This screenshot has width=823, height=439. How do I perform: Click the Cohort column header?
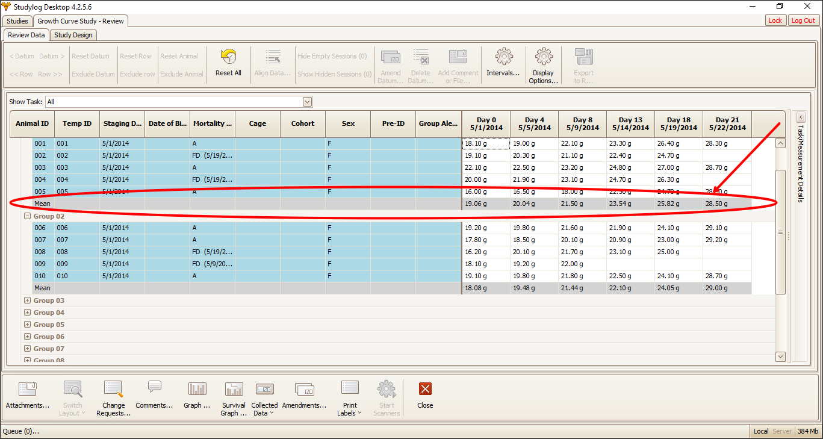coord(303,123)
